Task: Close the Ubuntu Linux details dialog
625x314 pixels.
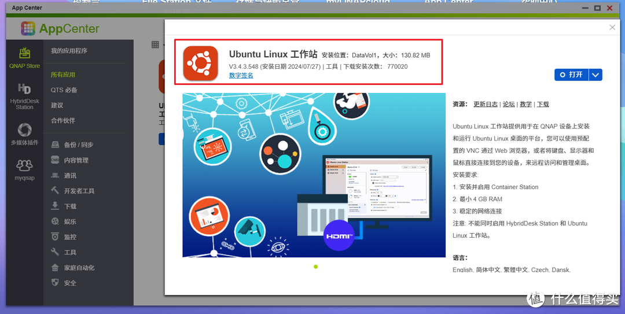Action: coord(612,27)
